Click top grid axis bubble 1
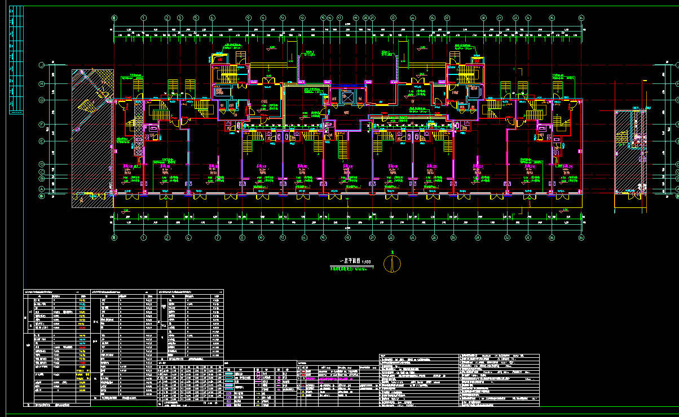Screen dimensions: 679x417 click(x=144, y=18)
